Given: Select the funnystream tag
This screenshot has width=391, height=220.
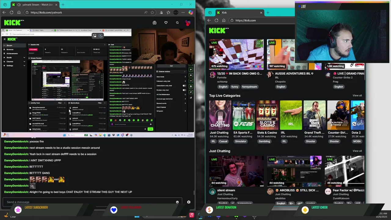Looking at the screenshot, I should (x=250, y=87).
